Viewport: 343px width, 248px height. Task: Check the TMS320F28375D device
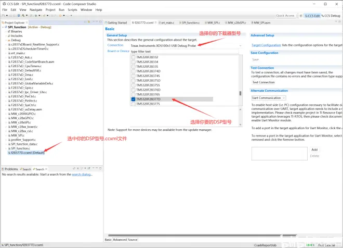(x=133, y=80)
